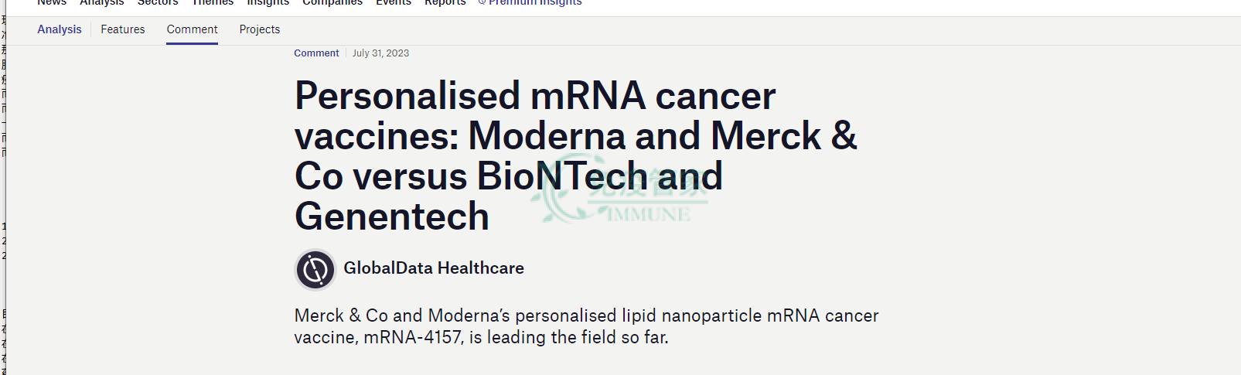The image size is (1241, 375).
Task: Click the July 31, 2023 date
Action: [380, 53]
